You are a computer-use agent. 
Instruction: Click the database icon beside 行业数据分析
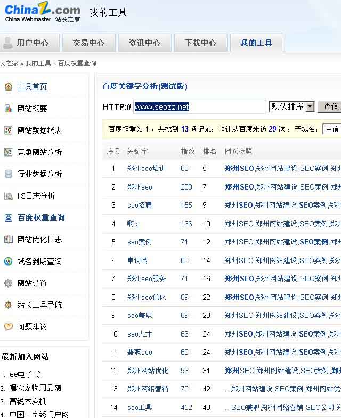tap(9, 174)
